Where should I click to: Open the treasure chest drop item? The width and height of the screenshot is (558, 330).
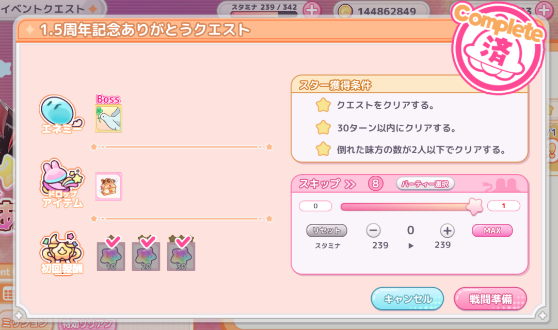pos(108,186)
